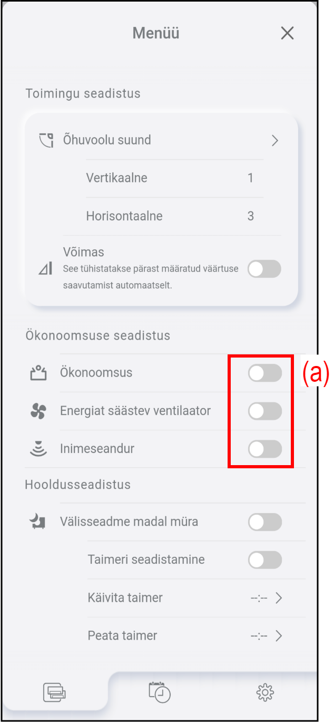Click the Õhuvoolu suund airflow direction icon
This screenshot has width=334, height=723.
coord(46,140)
